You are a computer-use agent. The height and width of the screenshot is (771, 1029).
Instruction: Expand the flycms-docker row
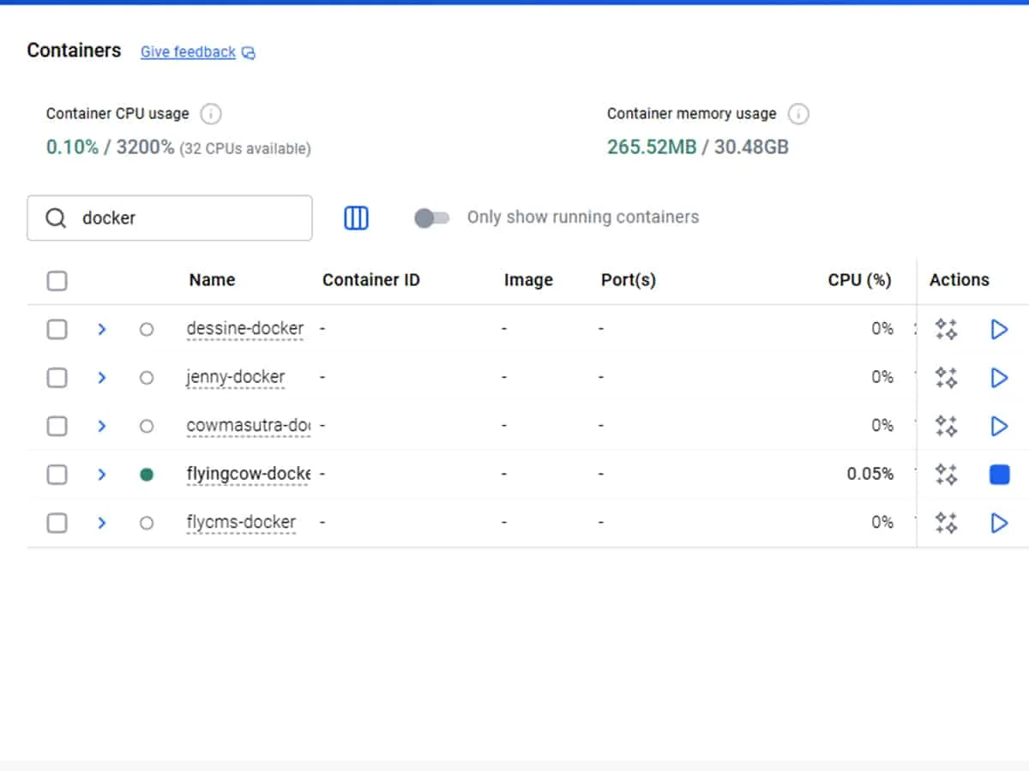click(x=102, y=523)
